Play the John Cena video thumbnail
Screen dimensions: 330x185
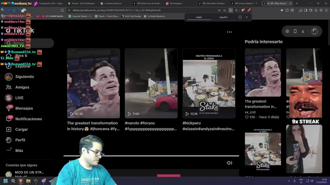pos(93,83)
